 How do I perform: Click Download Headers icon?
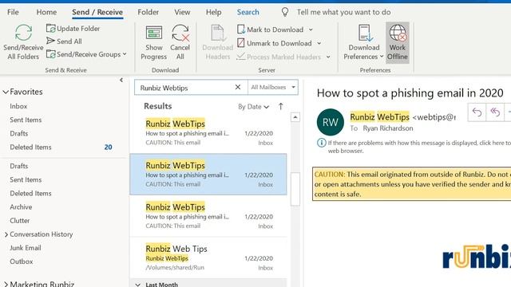[x=218, y=33]
